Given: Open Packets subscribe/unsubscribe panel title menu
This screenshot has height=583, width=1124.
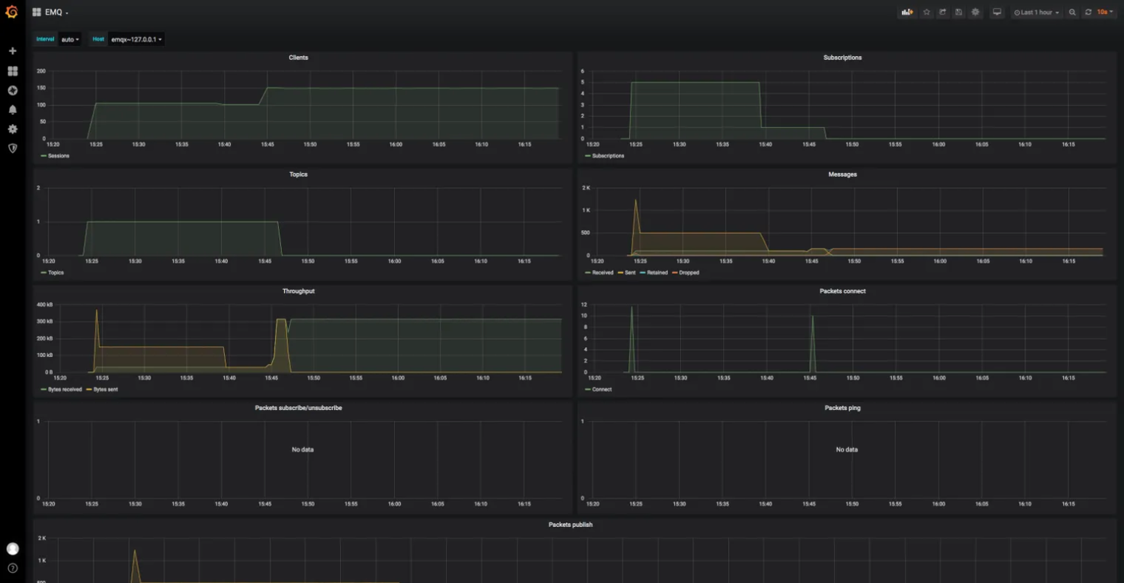Looking at the screenshot, I should [299, 408].
